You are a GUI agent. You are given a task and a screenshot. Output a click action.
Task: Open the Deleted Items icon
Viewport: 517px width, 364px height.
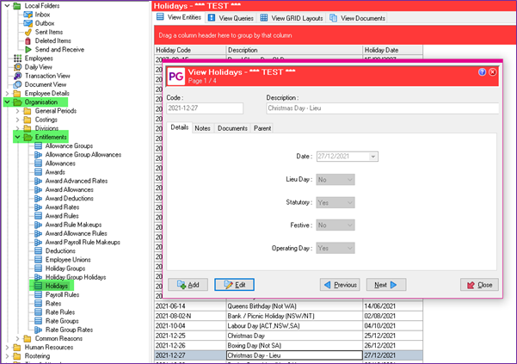click(x=29, y=40)
